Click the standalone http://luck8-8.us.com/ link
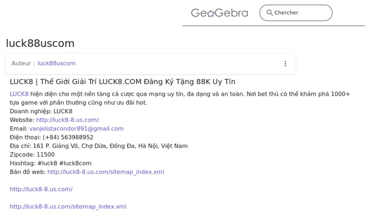Screen dimensions: 365x217 click(41, 189)
